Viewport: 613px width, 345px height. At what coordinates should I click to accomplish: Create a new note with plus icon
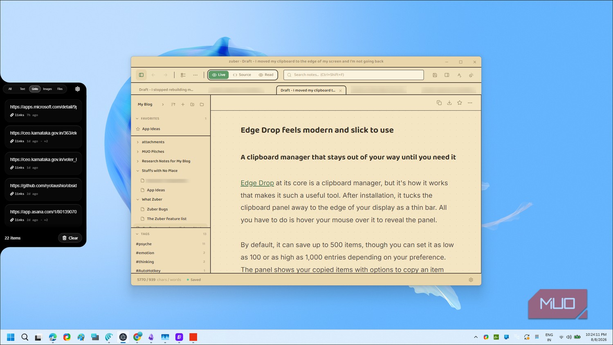pyautogui.click(x=183, y=105)
